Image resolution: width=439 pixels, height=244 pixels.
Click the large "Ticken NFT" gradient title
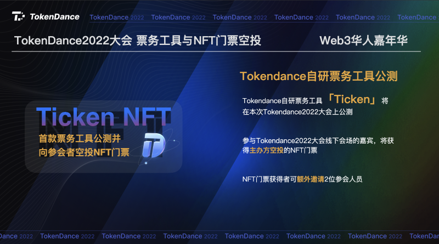(104, 117)
